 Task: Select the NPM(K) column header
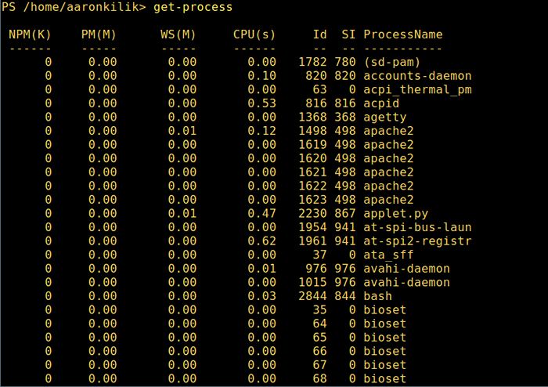[x=30, y=34]
